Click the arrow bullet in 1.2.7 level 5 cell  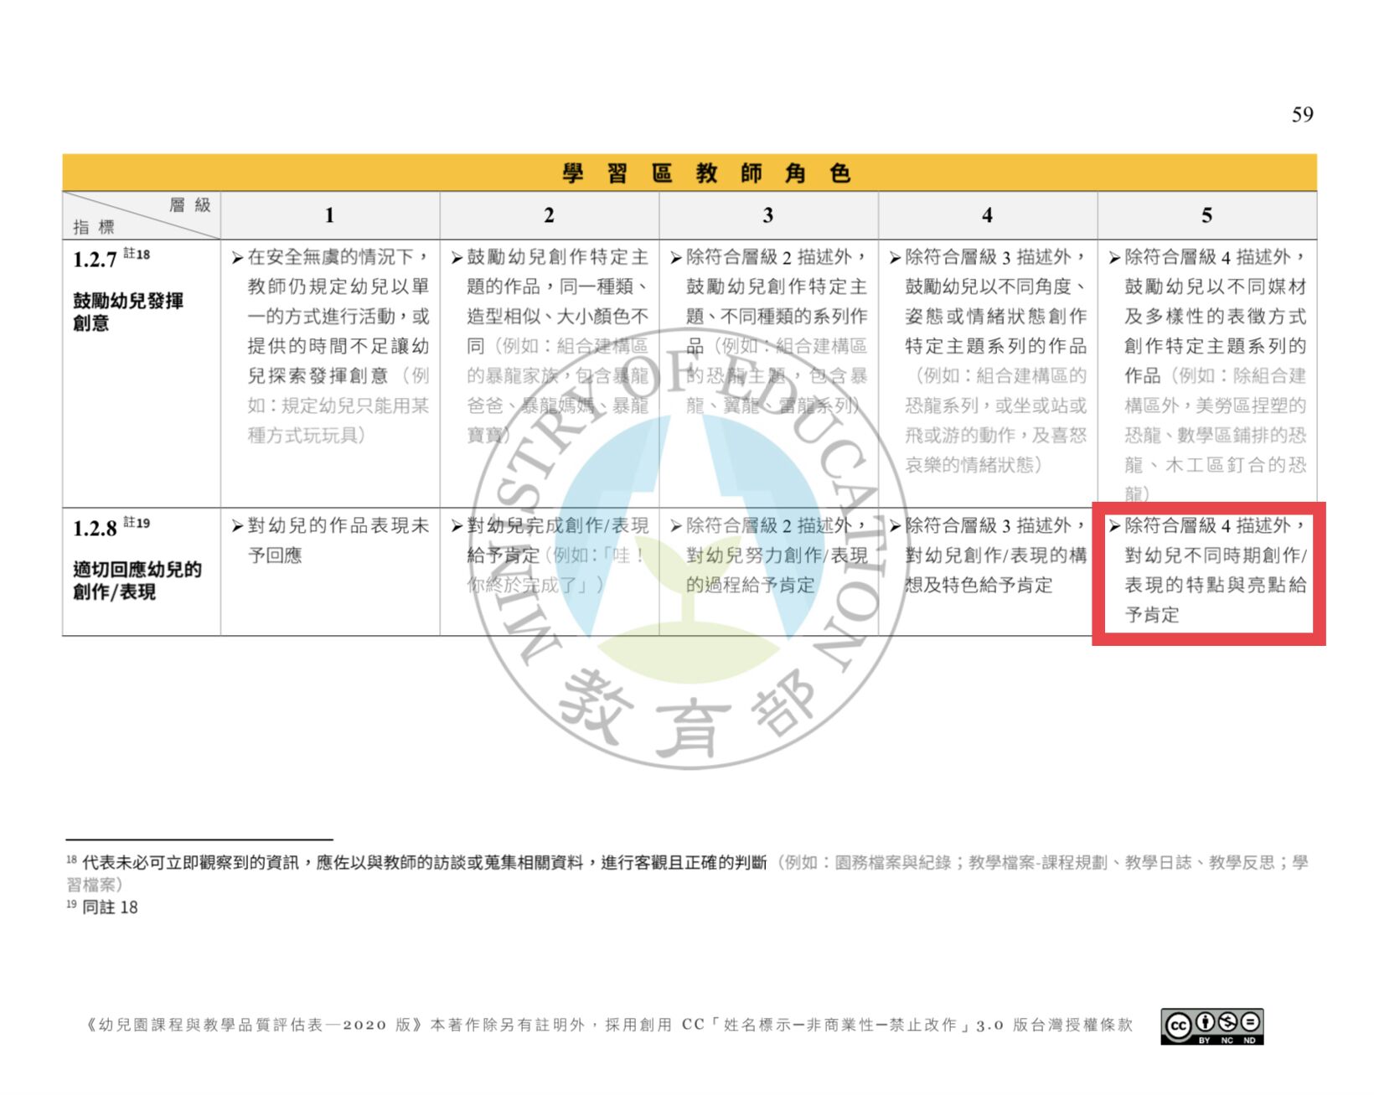point(1114,258)
